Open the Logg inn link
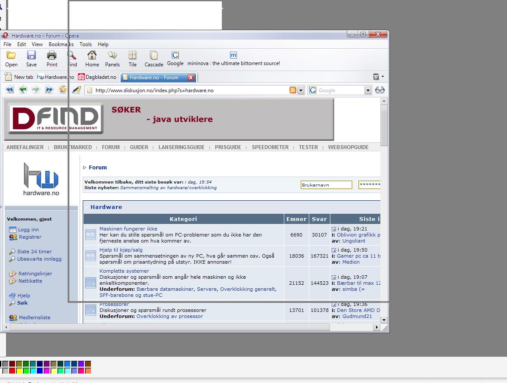Image resolution: width=507 pixels, height=383 pixels. coord(28,230)
